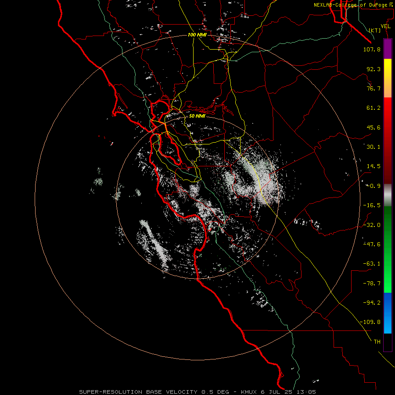Select the -47.6 legend value
Image resolution: width=395 pixels, height=395 pixels.
372,244
